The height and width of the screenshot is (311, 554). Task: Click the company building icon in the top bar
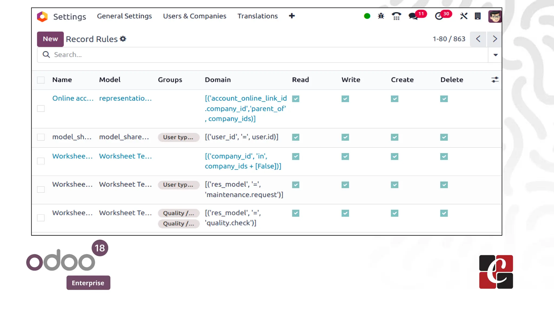tap(478, 16)
